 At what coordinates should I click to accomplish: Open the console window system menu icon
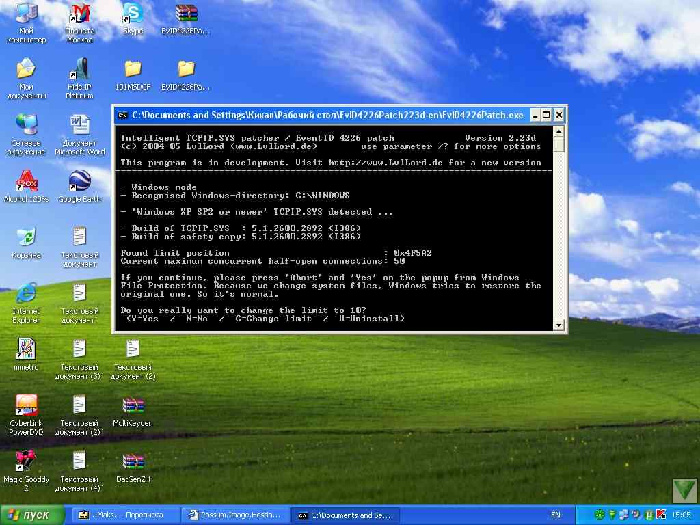[123, 115]
